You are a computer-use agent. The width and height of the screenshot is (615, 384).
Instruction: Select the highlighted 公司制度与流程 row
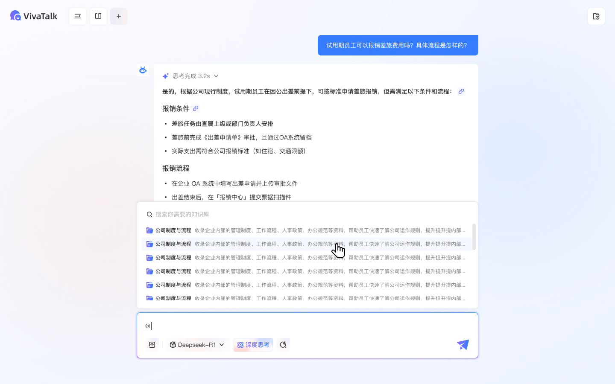[307, 244]
